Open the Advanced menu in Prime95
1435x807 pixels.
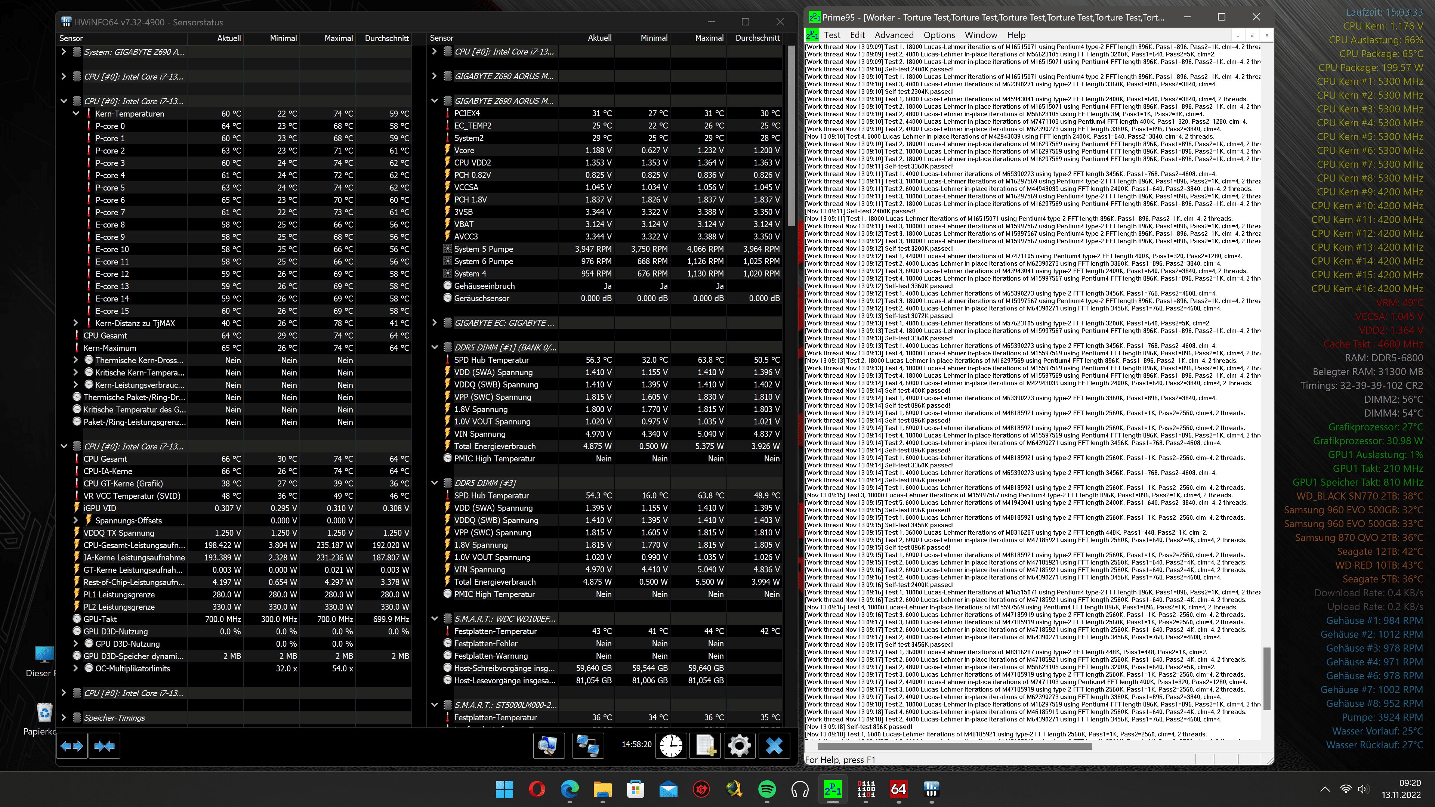[x=894, y=35]
